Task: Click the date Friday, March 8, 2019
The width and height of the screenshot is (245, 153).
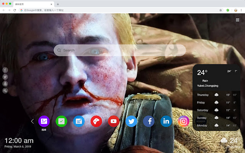Action: (18, 146)
